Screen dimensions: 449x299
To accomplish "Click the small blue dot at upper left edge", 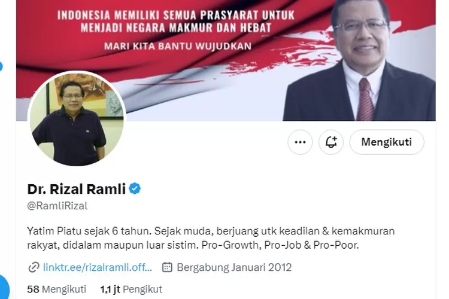I will tap(1, 66).
